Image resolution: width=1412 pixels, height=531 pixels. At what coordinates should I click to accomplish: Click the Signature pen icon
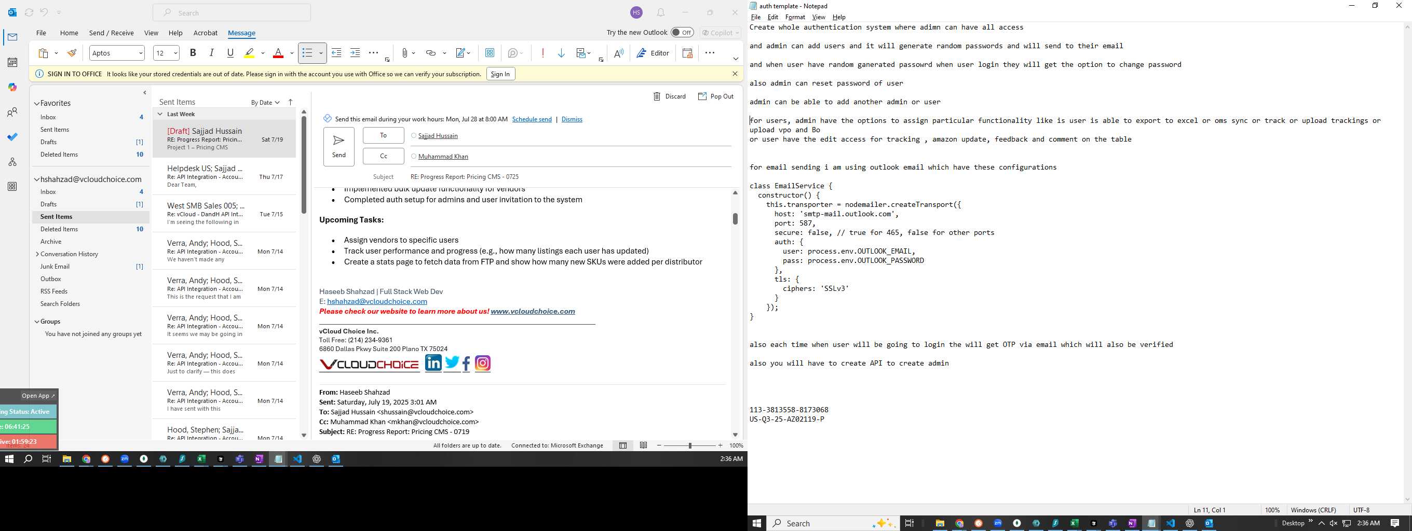click(x=461, y=53)
